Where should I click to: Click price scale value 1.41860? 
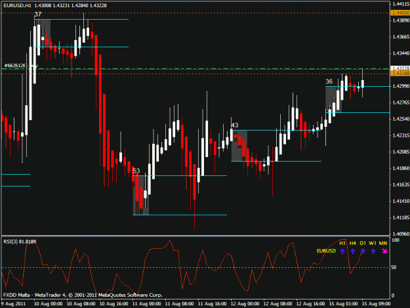tap(401, 168)
